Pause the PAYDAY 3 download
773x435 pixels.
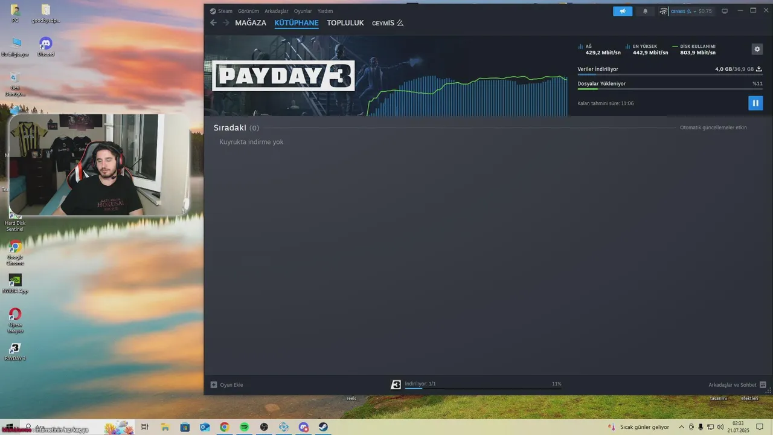755,103
